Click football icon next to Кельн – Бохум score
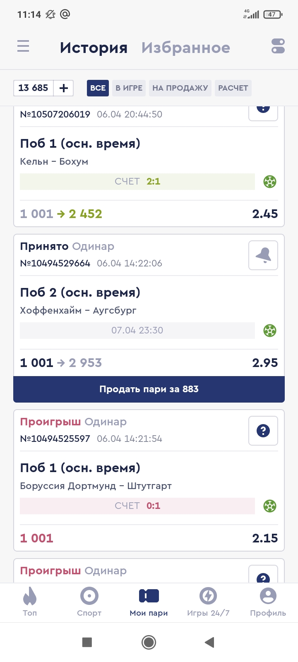 coord(270,182)
